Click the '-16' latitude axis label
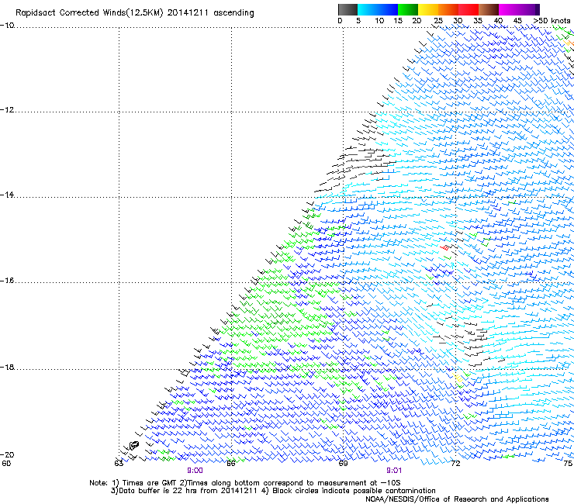Viewport: 574px width, 504px height. coord(7,281)
